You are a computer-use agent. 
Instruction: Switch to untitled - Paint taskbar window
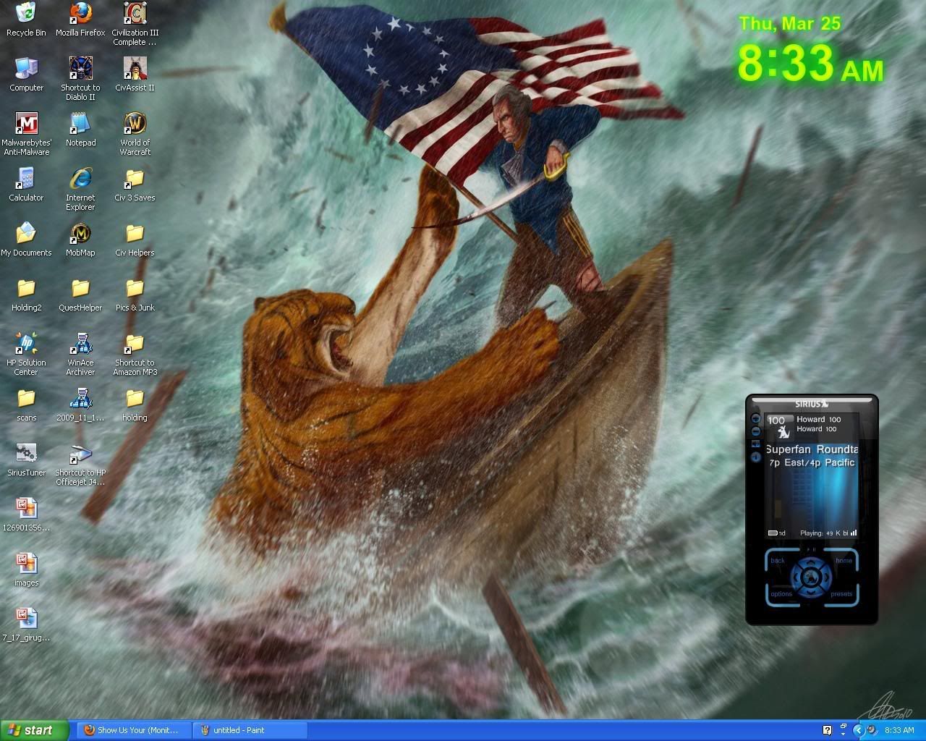coord(250,730)
